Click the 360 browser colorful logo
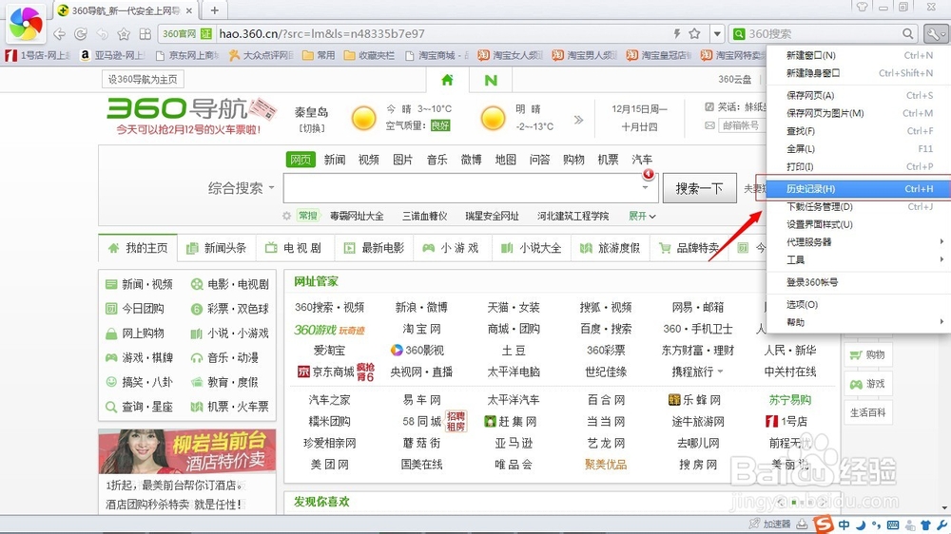 click(x=25, y=24)
